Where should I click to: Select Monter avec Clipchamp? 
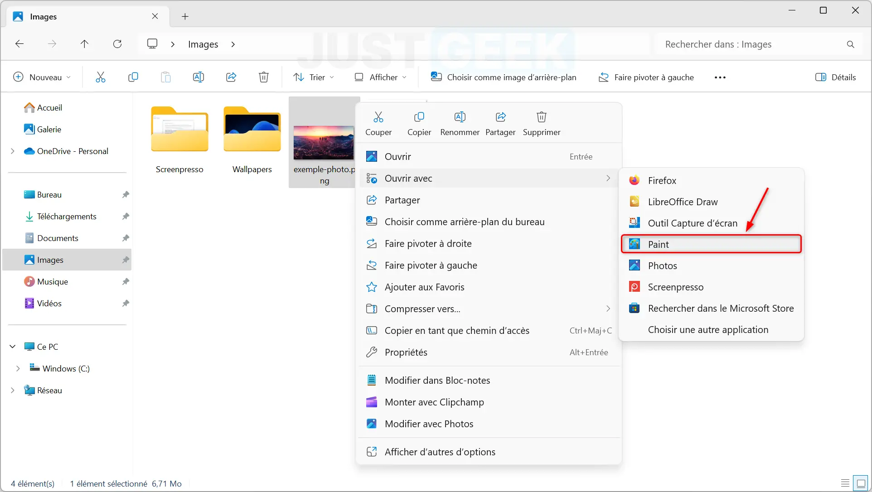pyautogui.click(x=489, y=402)
